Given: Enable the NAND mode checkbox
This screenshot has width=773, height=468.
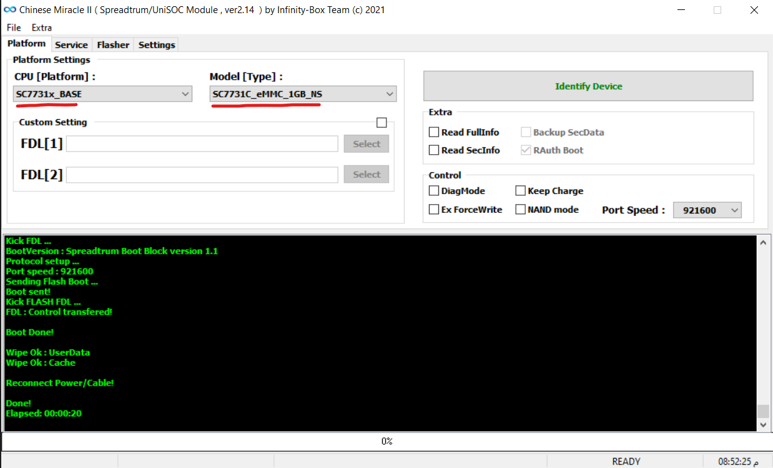Looking at the screenshot, I should pyautogui.click(x=520, y=210).
